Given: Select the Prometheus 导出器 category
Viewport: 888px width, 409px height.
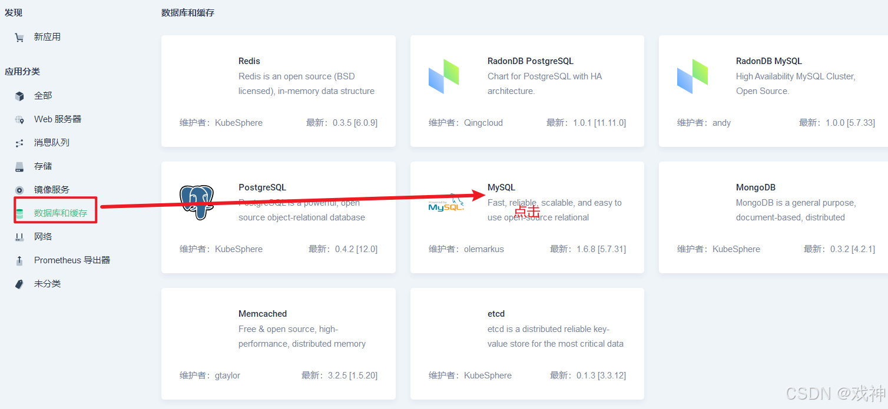Looking at the screenshot, I should coord(72,260).
